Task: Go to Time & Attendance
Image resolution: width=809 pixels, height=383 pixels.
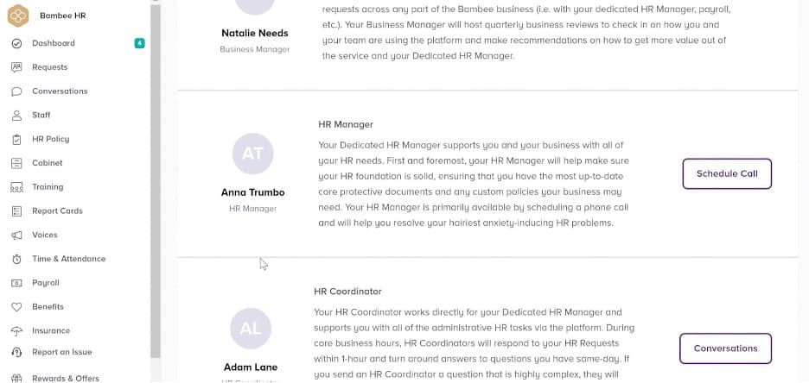Action: (68, 259)
